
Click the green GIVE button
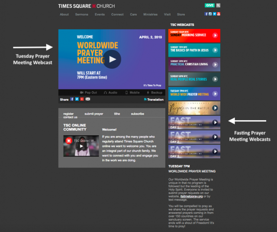(x=209, y=5)
